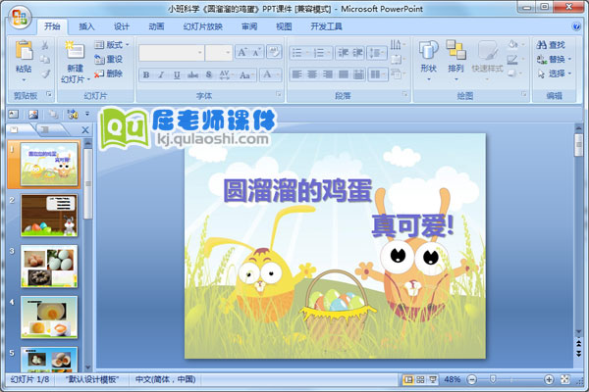The image size is (589, 392).
Task: Click the shape outline pen icon
Action: [x=514, y=59]
